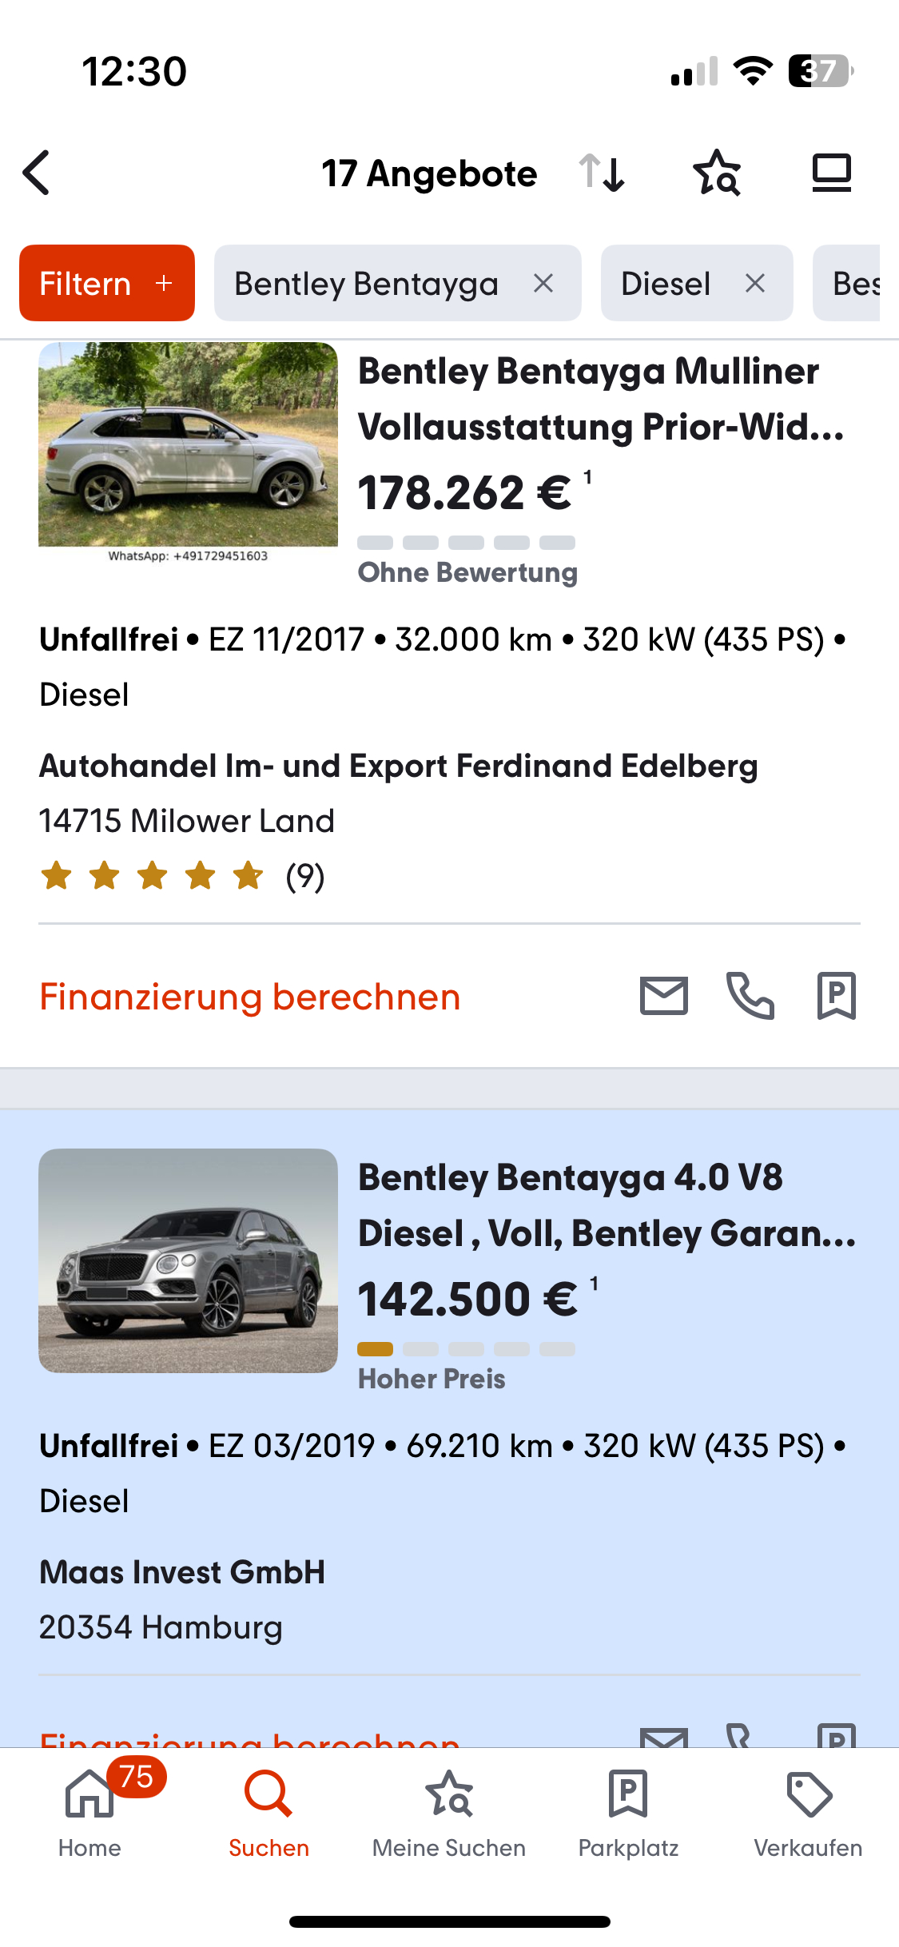Call the Bentayga Mulliner seller

750,996
